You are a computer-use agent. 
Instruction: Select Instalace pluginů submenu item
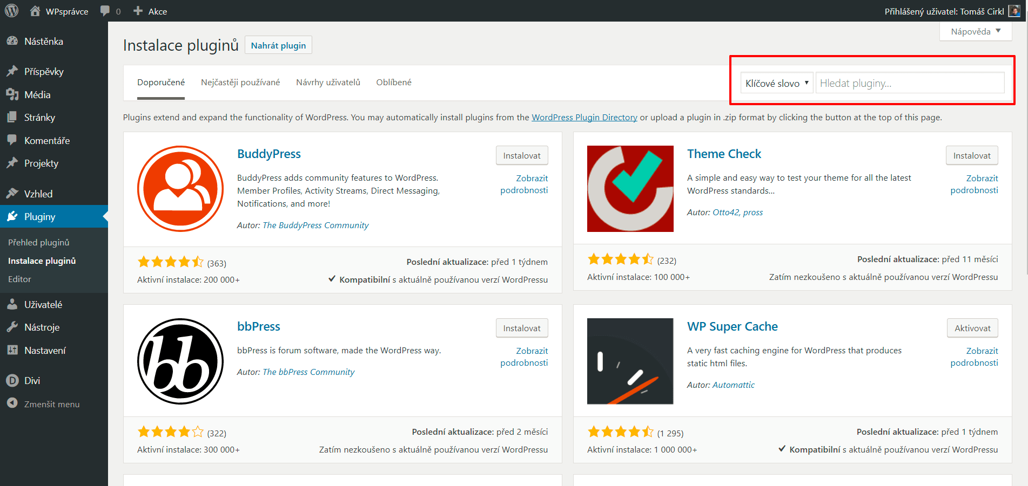click(42, 261)
